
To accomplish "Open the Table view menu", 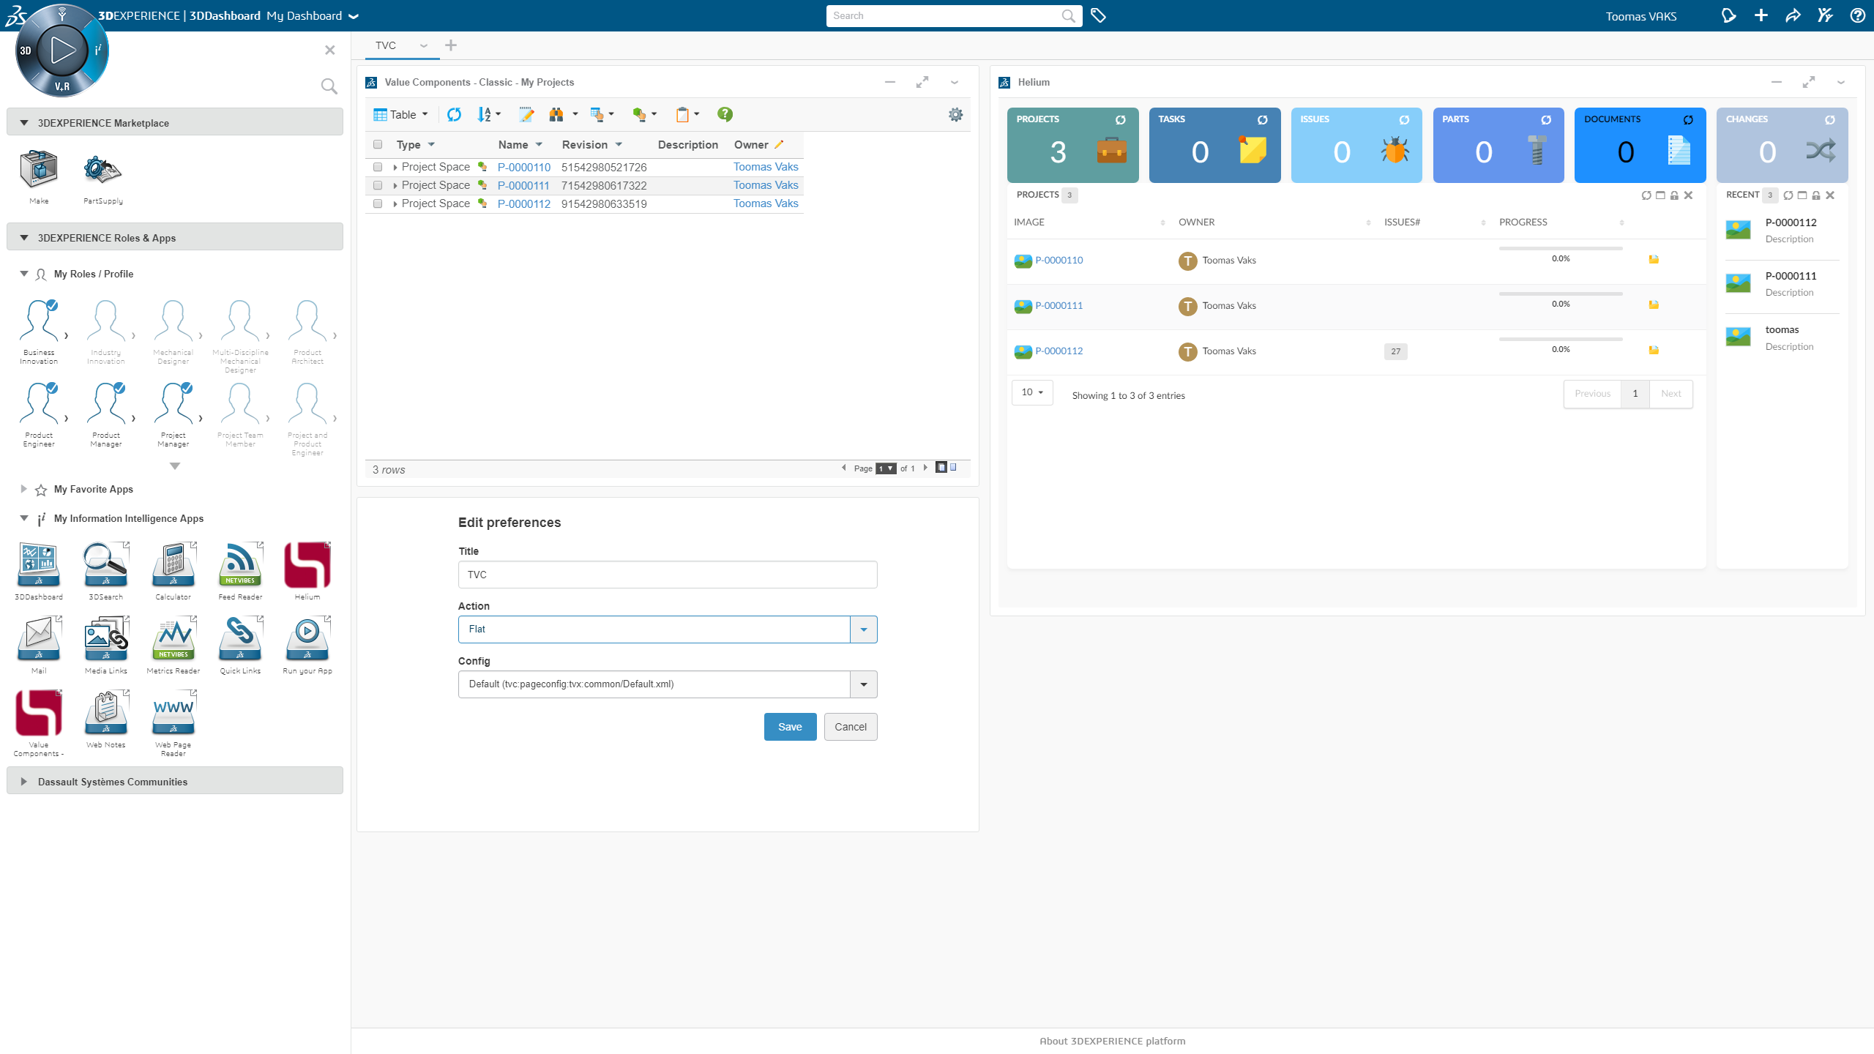I will pyautogui.click(x=401, y=115).
